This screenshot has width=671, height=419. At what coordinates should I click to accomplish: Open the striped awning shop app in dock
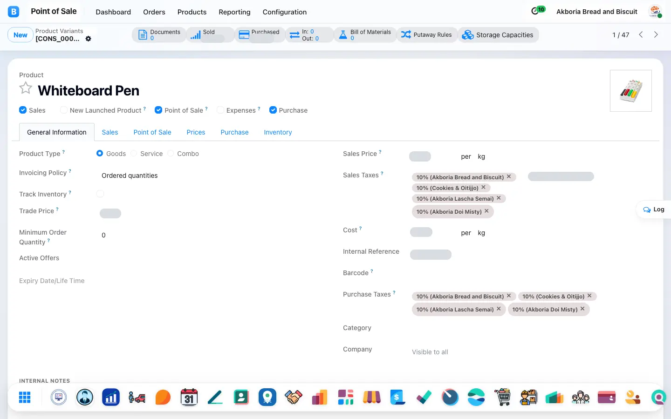click(372, 397)
